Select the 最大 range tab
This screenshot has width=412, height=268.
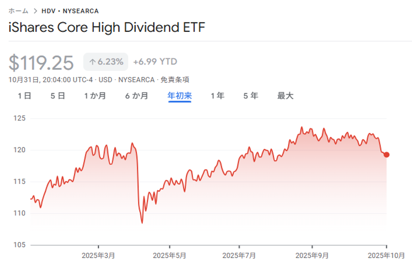[x=285, y=95]
